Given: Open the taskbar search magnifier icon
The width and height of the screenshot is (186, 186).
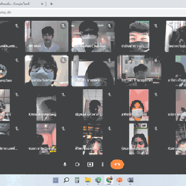Looking at the screenshot, I should coord(66,180).
